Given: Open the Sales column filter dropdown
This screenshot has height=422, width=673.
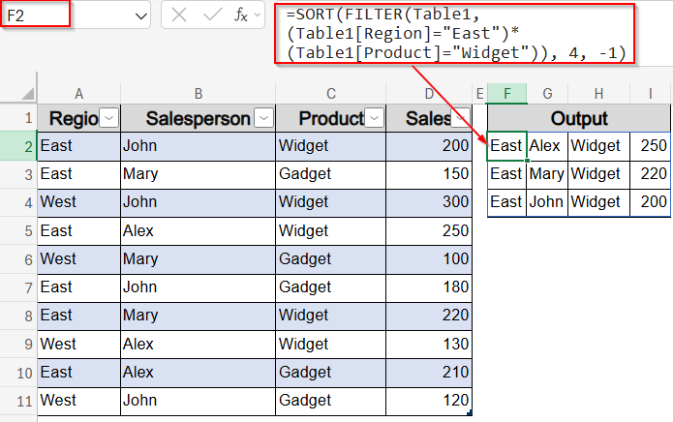Looking at the screenshot, I should (x=462, y=118).
